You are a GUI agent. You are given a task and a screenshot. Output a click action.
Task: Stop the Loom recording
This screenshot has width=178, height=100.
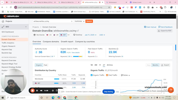click(x=32, y=91)
